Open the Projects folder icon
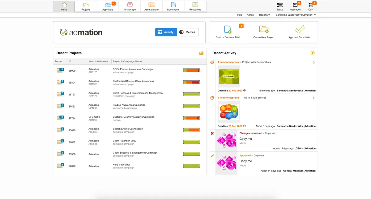This screenshot has height=199, width=371. pyautogui.click(x=86, y=5)
